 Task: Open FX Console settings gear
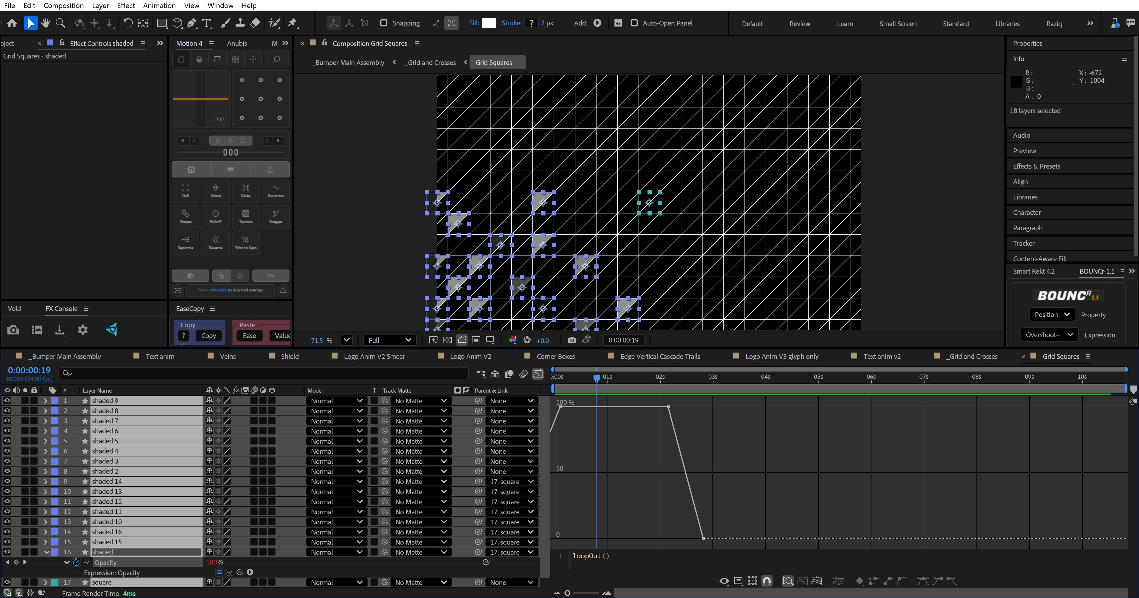pos(83,330)
